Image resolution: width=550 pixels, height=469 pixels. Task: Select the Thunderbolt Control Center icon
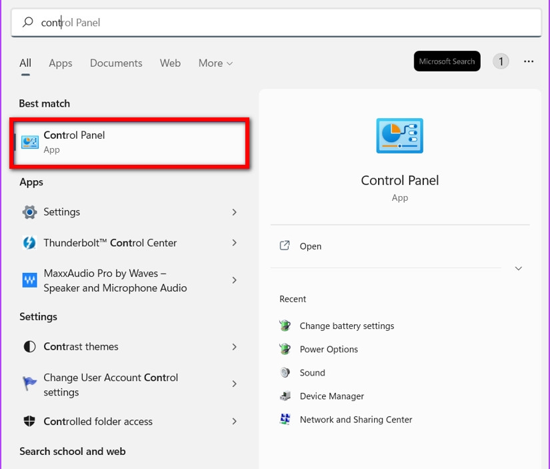[29, 242]
